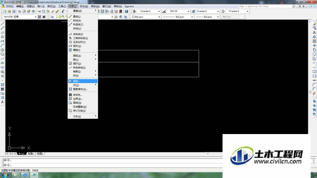Select the Arc tool in the left toolbar

coord(3,46)
